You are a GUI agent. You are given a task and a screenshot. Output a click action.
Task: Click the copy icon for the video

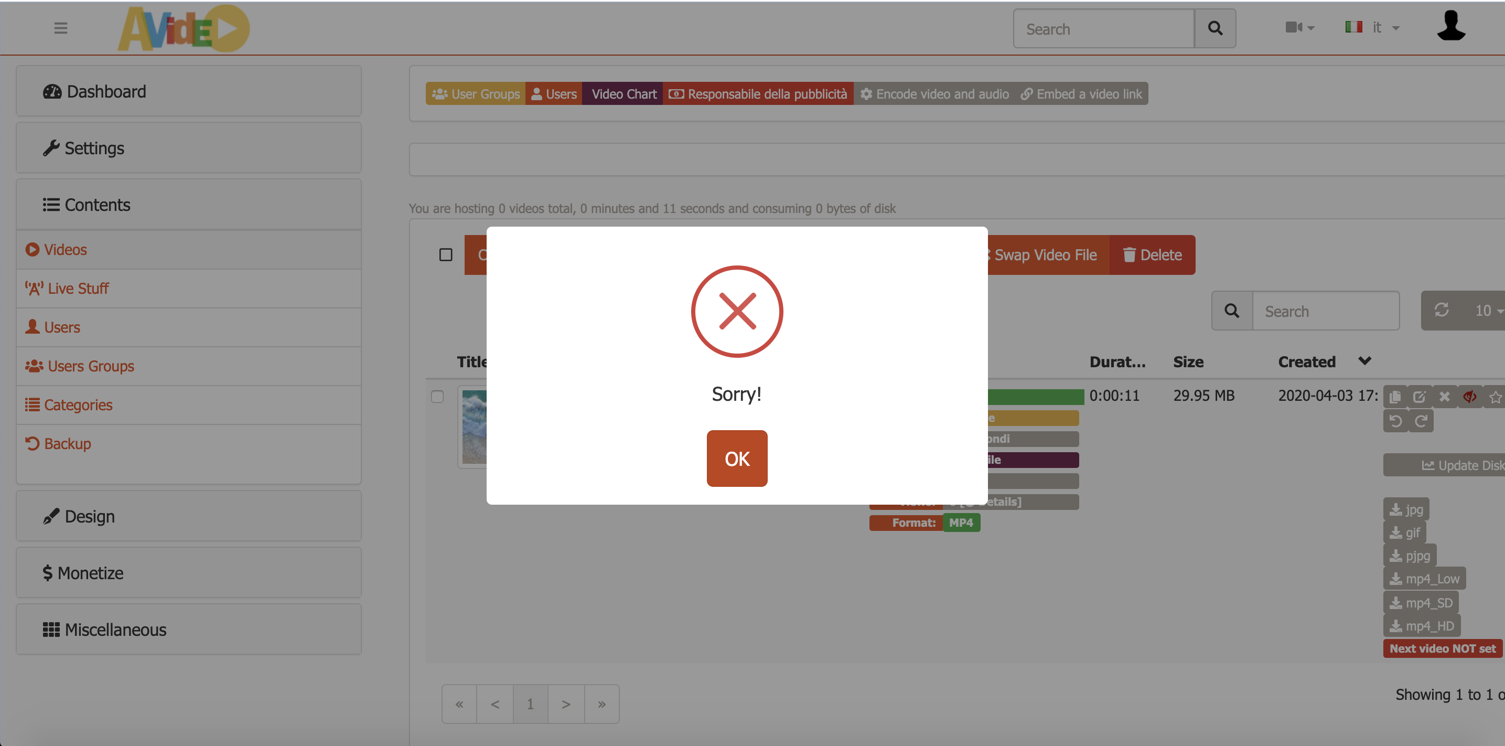(x=1394, y=397)
